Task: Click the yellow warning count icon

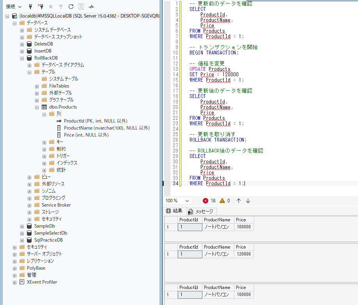Action: pyautogui.click(x=222, y=201)
